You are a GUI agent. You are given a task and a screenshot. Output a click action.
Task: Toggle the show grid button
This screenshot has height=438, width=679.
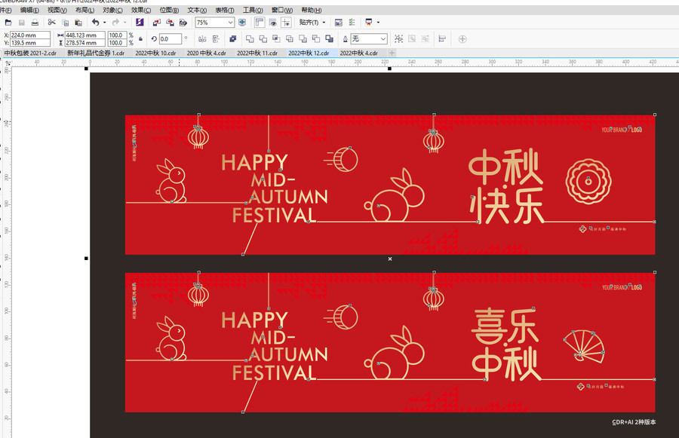click(x=273, y=23)
